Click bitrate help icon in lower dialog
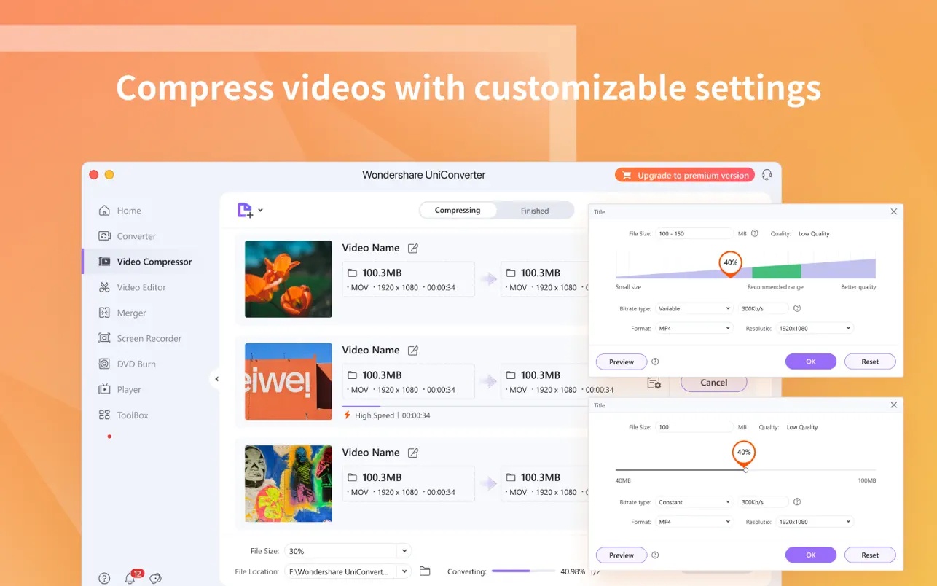The image size is (937, 586). [x=797, y=501]
